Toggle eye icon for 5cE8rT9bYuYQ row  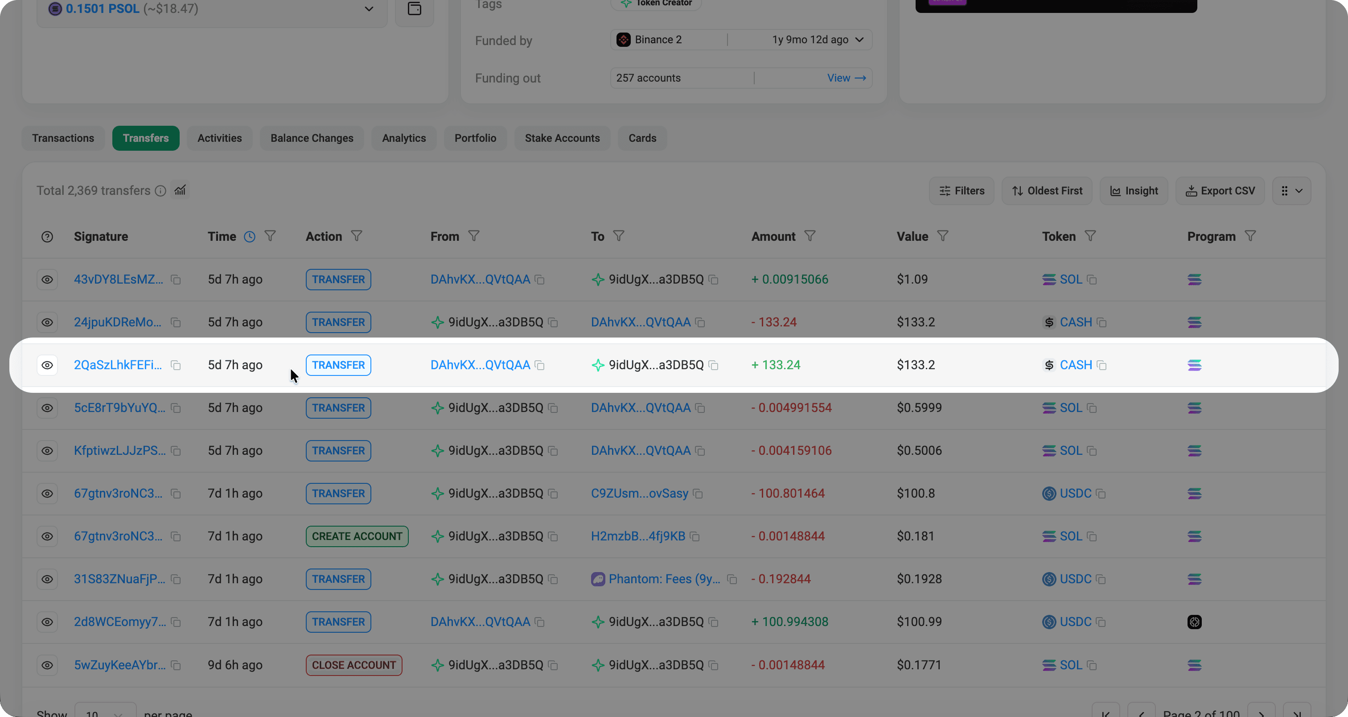click(x=47, y=408)
